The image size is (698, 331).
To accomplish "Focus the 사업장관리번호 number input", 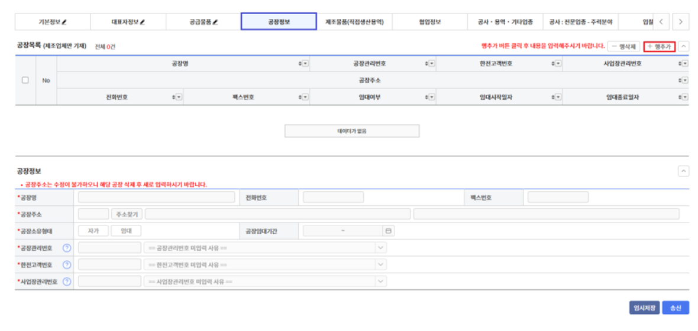I will (109, 281).
